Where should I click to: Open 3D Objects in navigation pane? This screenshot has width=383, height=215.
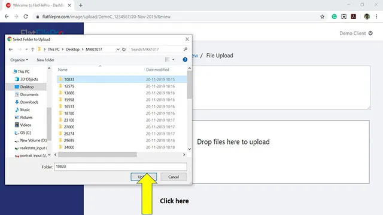point(26,79)
